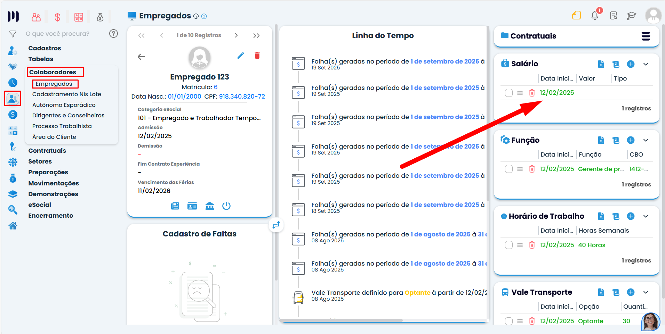Go back using the left arrow on employee card
The width and height of the screenshot is (665, 334).
(141, 57)
